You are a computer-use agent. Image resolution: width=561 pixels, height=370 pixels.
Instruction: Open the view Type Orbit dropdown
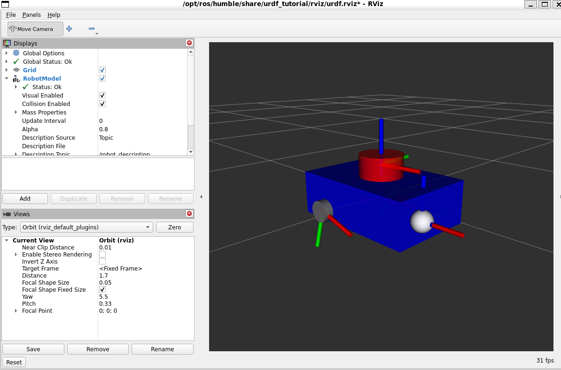(87, 227)
